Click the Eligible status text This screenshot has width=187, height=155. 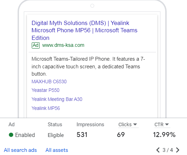[x=56, y=135]
